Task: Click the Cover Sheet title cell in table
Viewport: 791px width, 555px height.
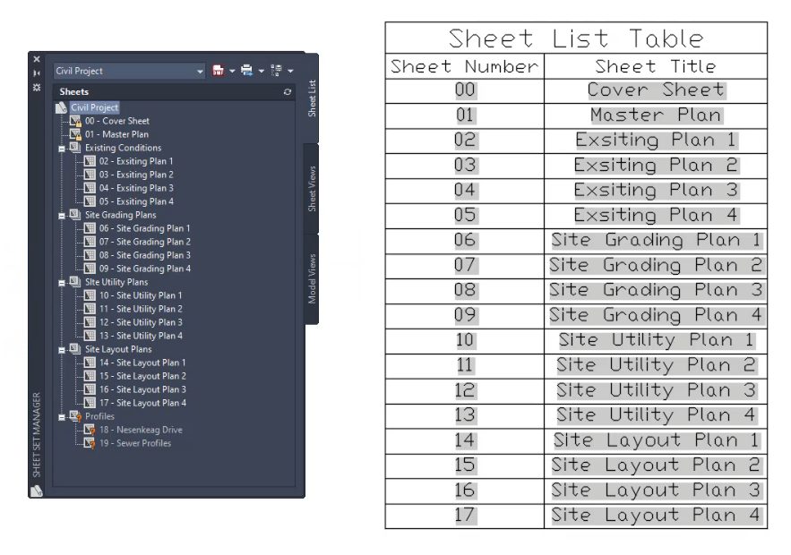Action: point(656,90)
